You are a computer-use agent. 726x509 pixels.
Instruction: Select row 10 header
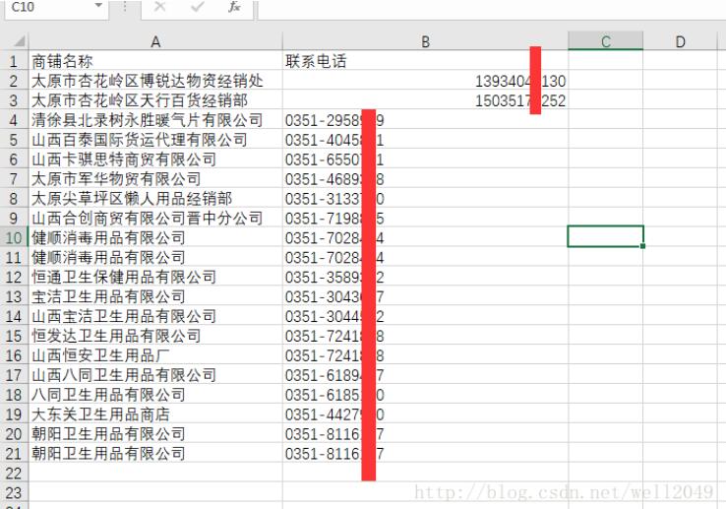pyautogui.click(x=14, y=237)
